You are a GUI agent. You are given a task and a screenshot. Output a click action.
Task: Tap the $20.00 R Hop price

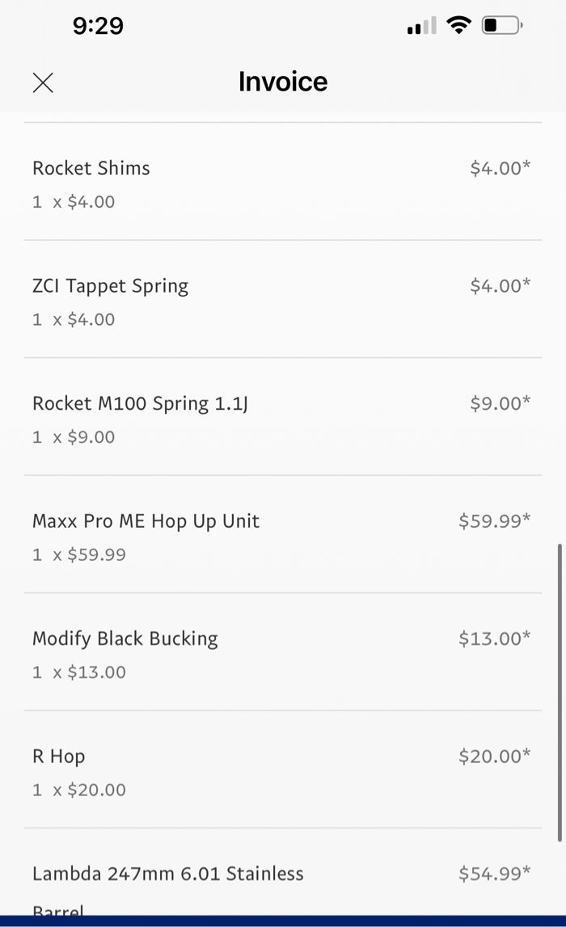[494, 756]
